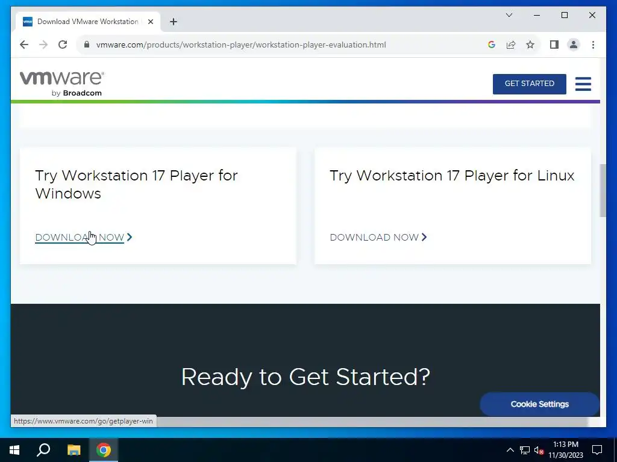This screenshot has width=617, height=462.
Task: Click the GET STARTED button
Action: 529,84
